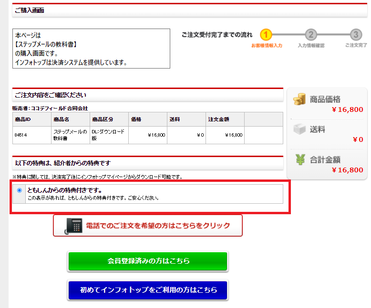The height and width of the screenshot is (308, 371).
Task: Click the yen symbol icon beside 合計金額
Action: click(x=299, y=159)
